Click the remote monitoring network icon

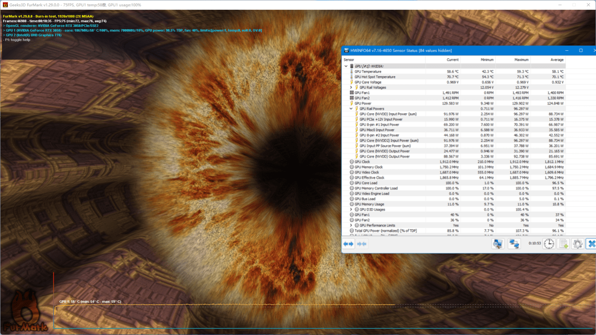(513, 244)
